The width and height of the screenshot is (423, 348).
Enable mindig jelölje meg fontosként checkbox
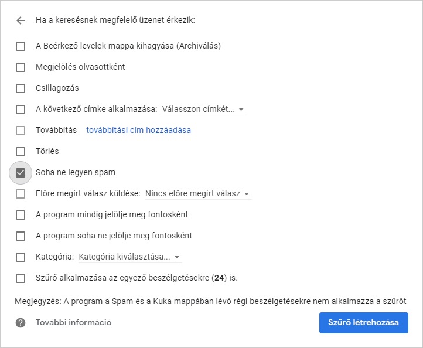point(21,214)
